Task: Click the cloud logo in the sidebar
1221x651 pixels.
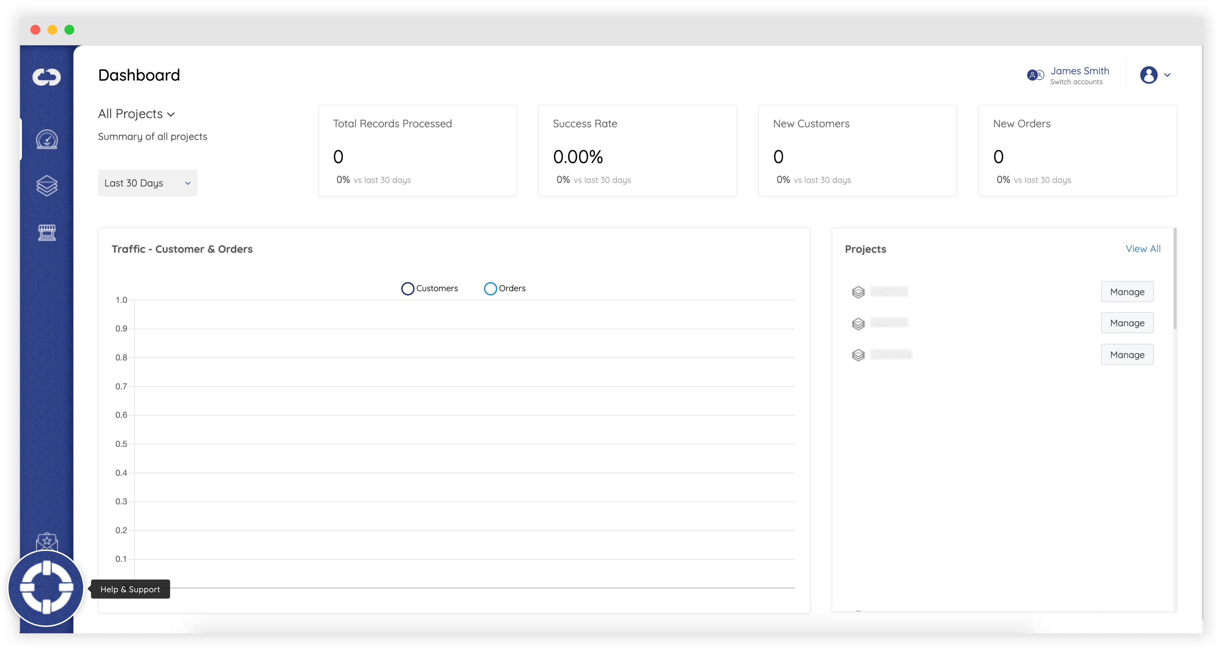Action: tap(46, 77)
